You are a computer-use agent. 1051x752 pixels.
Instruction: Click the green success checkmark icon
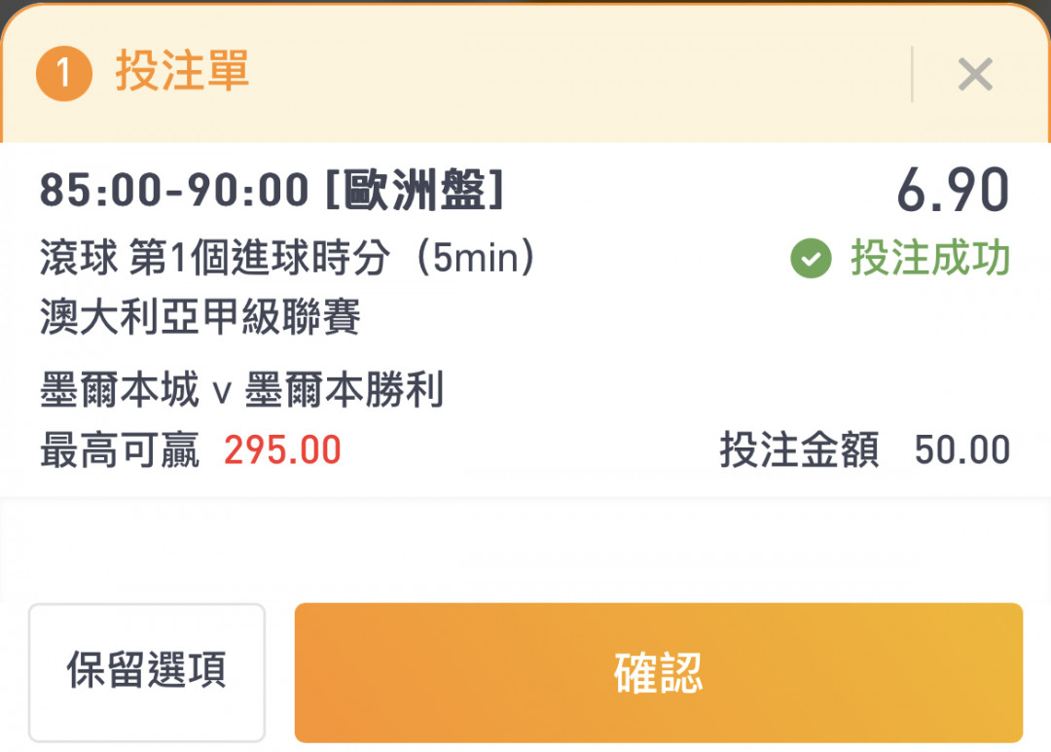coord(811,258)
